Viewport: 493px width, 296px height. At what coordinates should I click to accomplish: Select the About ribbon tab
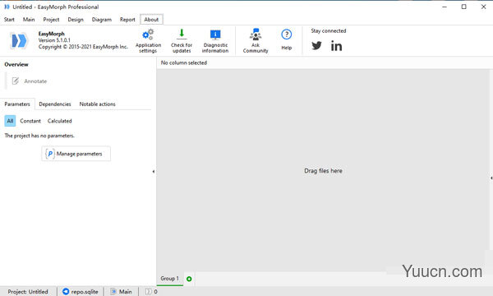tap(151, 20)
